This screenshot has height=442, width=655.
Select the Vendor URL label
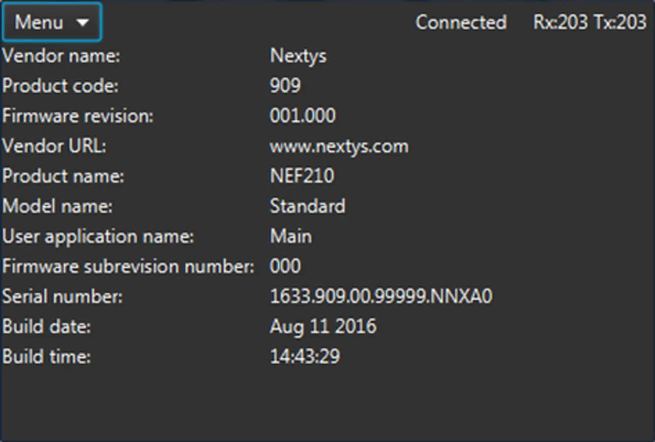54,146
